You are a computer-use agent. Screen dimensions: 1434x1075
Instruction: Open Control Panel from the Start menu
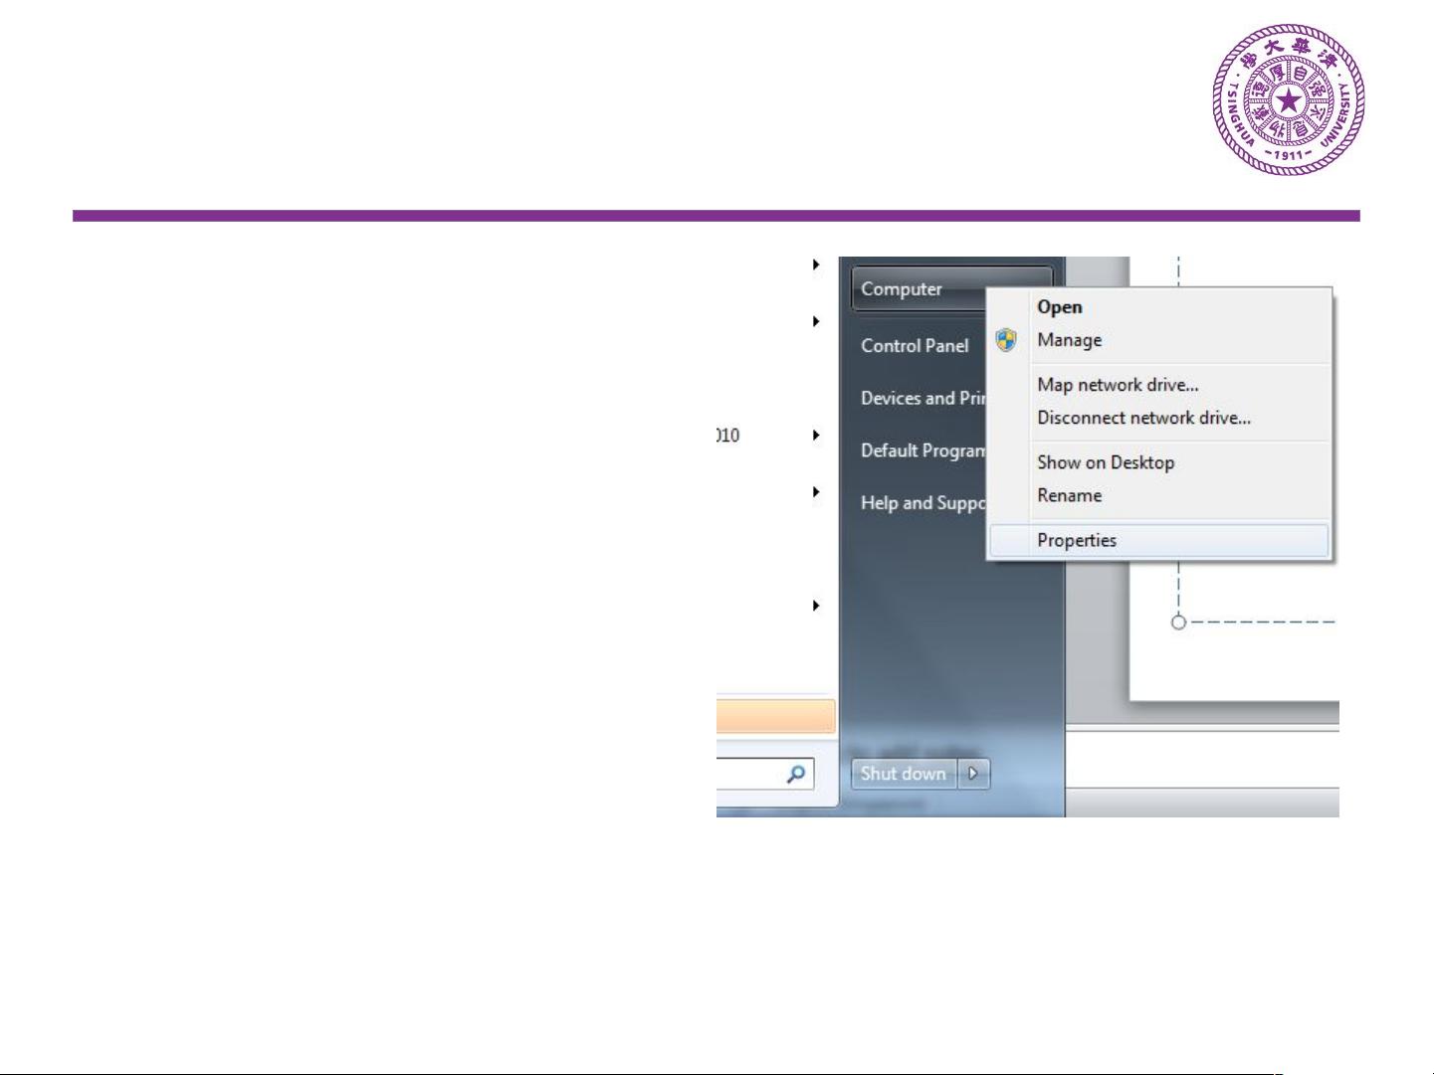[x=915, y=346]
